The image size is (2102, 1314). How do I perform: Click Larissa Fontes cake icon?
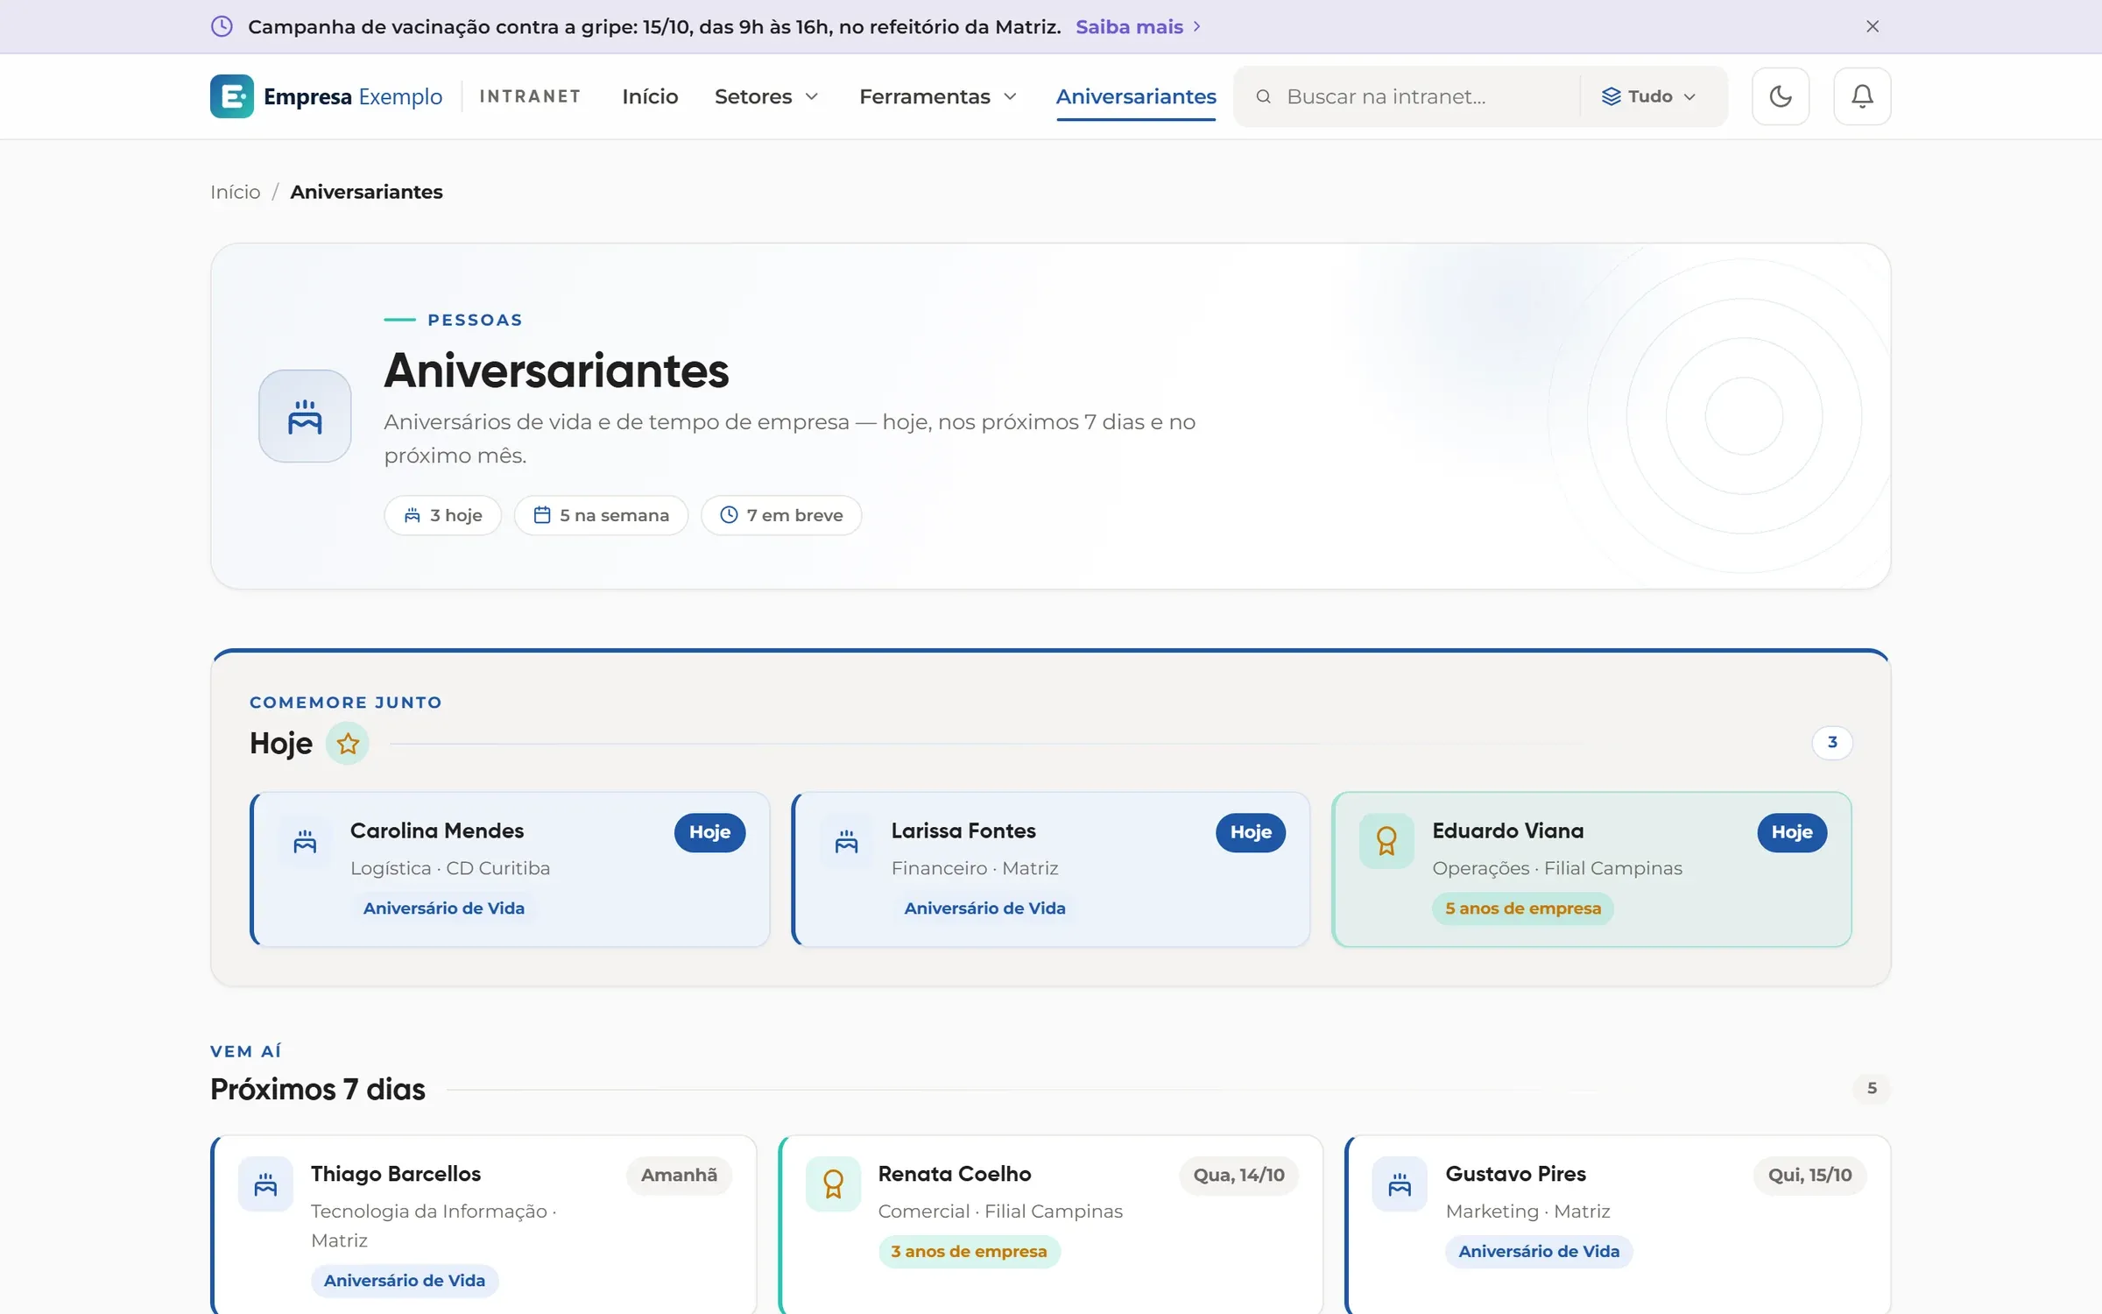pyautogui.click(x=846, y=842)
